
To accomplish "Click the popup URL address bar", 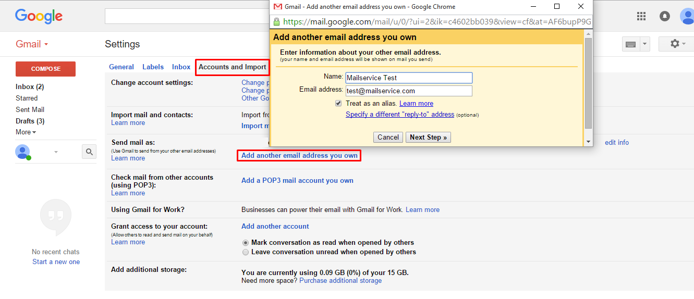I will pyautogui.click(x=431, y=22).
